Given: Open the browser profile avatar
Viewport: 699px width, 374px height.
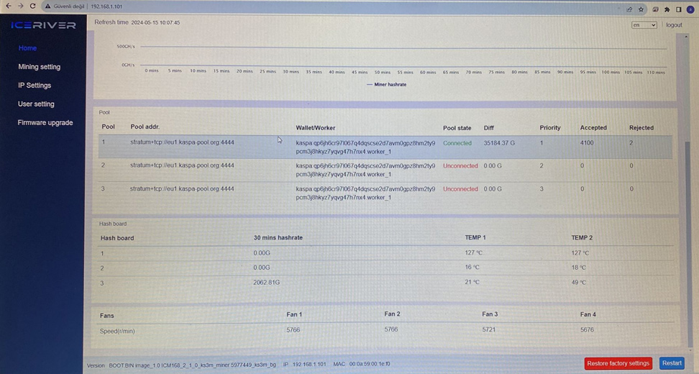Looking at the screenshot, I should pyautogui.click(x=690, y=9).
